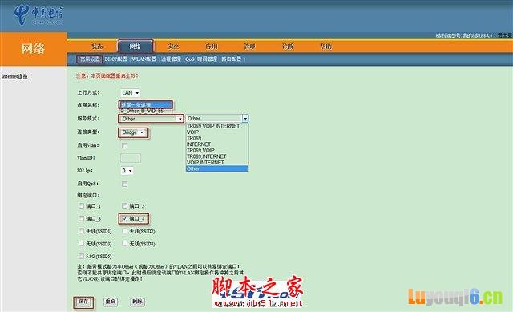Uncheck the 端口_4 binding checkbox
This screenshot has height=312, width=513.
(125, 218)
